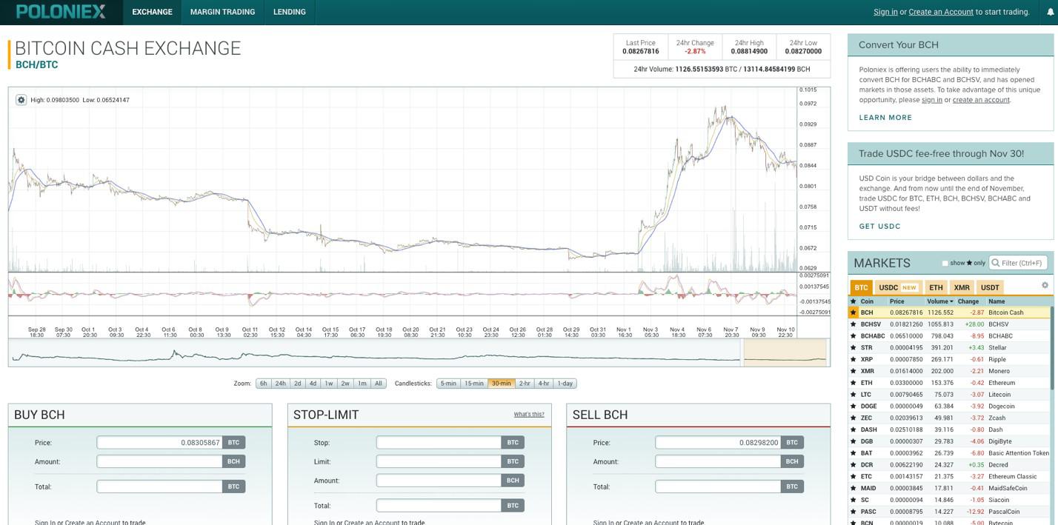This screenshot has width=1058, height=525.
Task: Switch to ETH markets tab
Action: point(936,287)
